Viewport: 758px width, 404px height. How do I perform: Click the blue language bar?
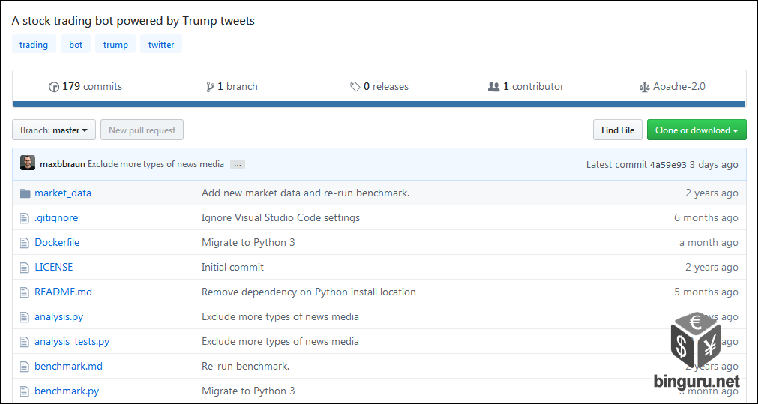coord(379,104)
